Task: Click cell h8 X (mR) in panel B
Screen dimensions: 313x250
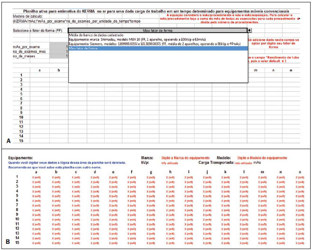Action: [170, 210]
